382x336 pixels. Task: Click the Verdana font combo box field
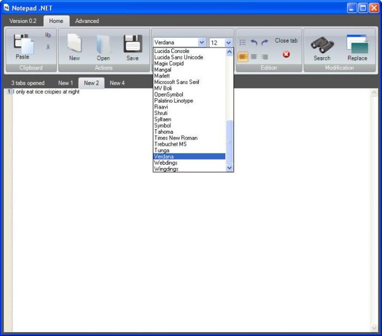coord(179,42)
